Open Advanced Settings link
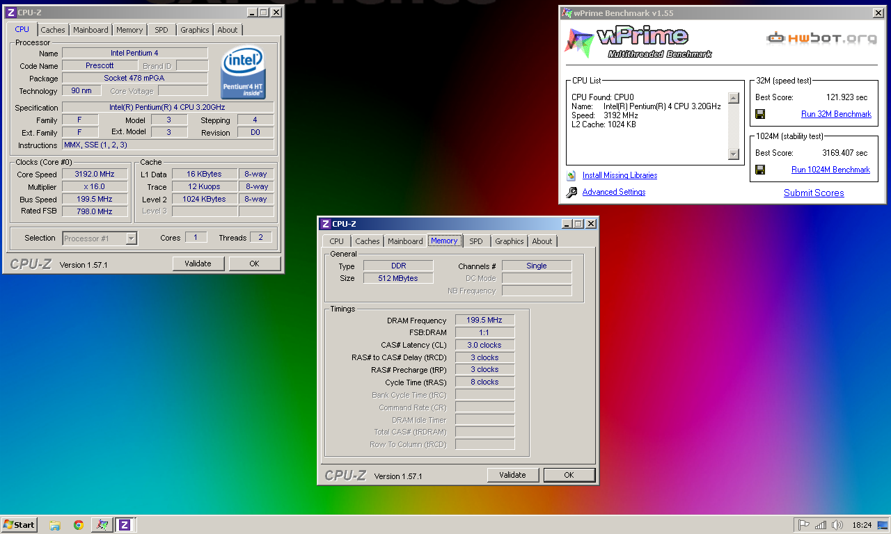 pos(614,192)
